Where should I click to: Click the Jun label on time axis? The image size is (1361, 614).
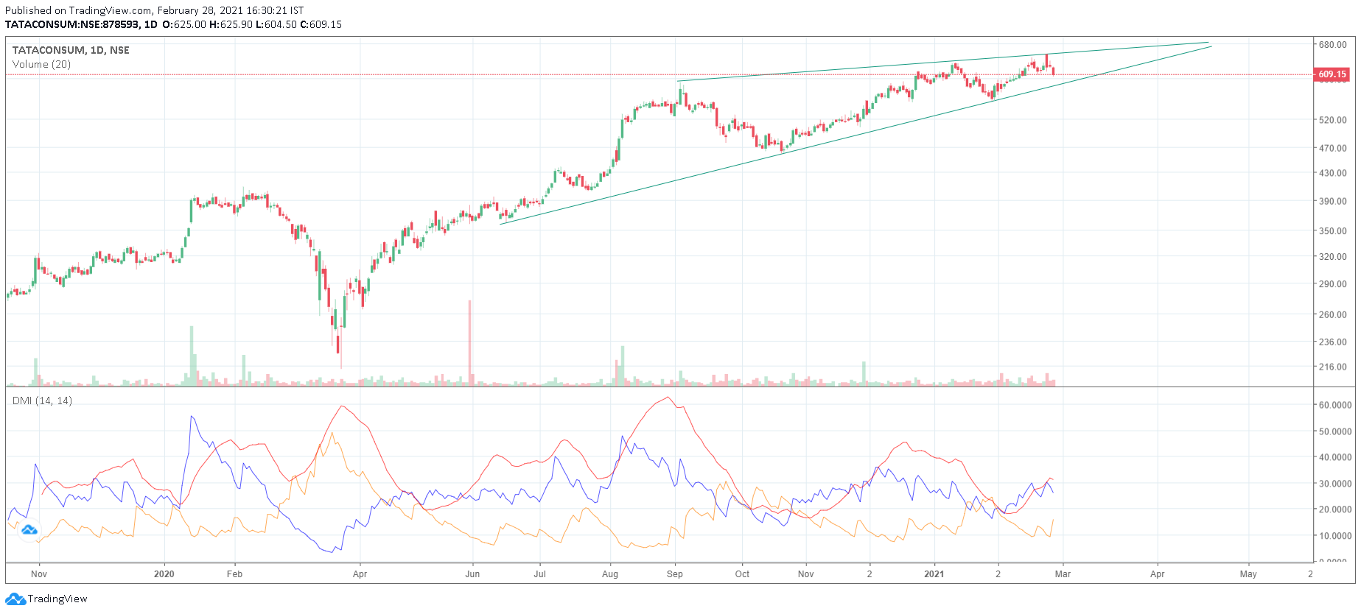pyautogui.click(x=472, y=574)
